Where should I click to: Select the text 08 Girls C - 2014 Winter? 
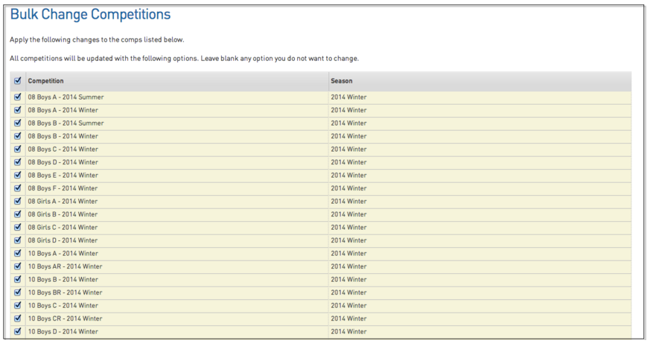click(x=63, y=227)
